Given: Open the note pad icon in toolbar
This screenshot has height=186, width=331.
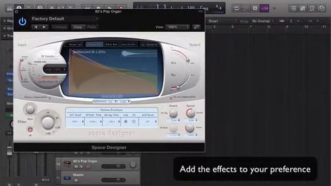Looking at the screenshot, I should (303, 8).
